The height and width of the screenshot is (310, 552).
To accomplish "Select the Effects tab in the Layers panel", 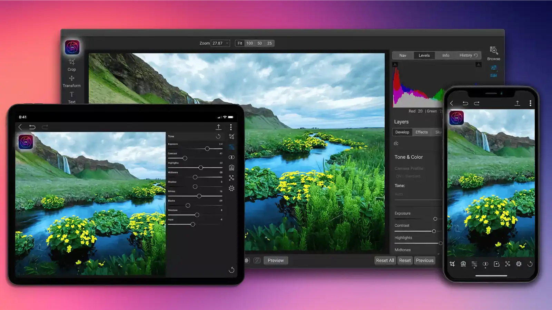I will 422,132.
